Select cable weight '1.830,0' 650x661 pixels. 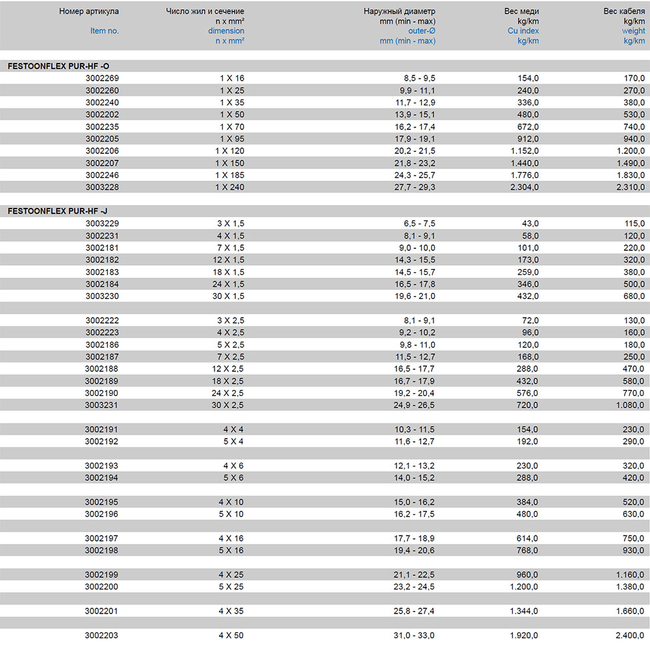click(630, 175)
